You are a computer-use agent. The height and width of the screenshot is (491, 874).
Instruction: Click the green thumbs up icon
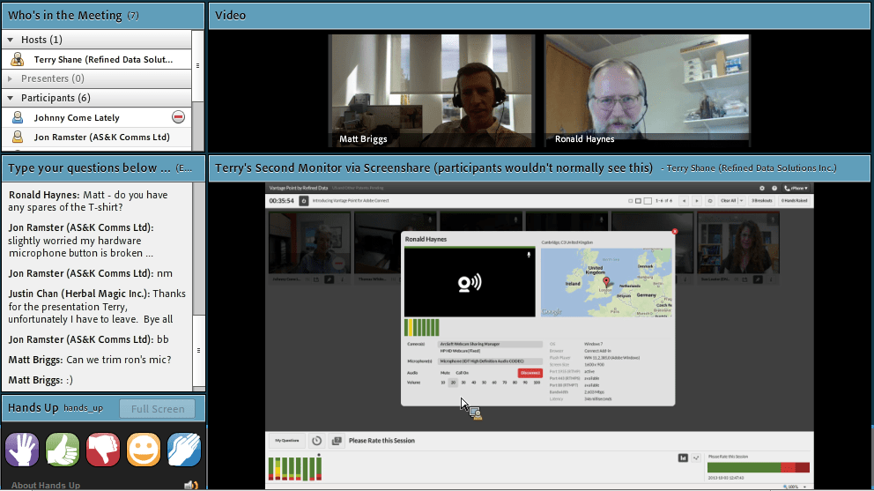pyautogui.click(x=63, y=450)
